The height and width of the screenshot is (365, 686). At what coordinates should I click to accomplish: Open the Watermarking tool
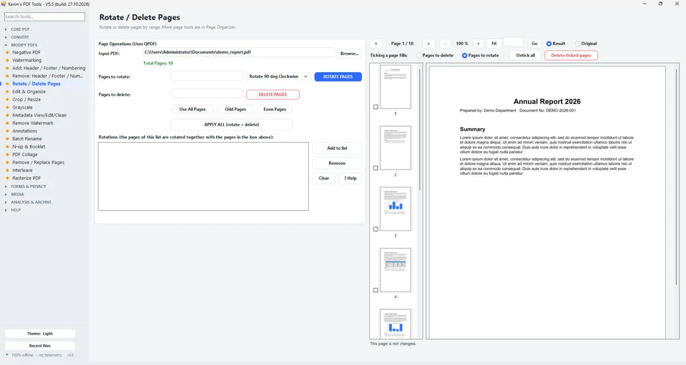tap(26, 60)
